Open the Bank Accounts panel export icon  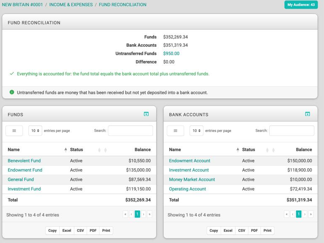click(307, 114)
